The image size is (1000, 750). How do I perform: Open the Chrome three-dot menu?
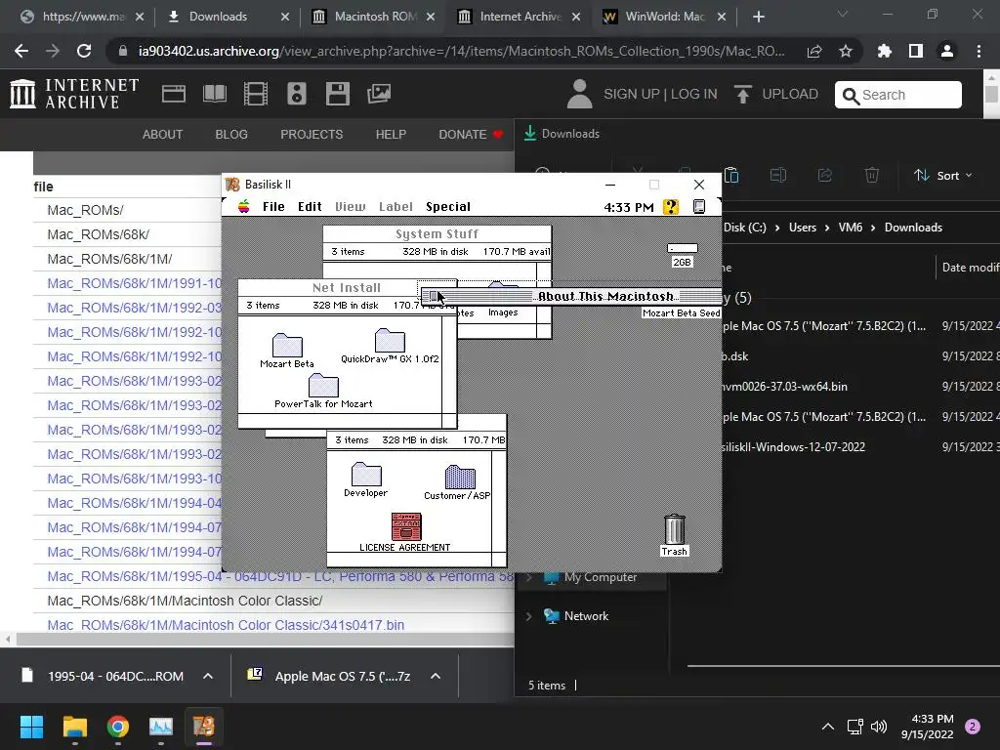(x=979, y=51)
